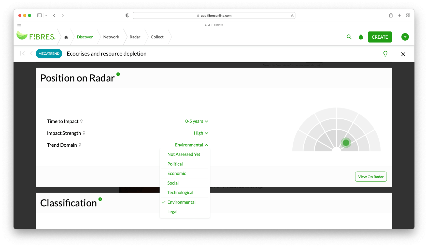428x247 pixels.
Task: Open the Impact Strength dropdown
Action: pos(201,133)
